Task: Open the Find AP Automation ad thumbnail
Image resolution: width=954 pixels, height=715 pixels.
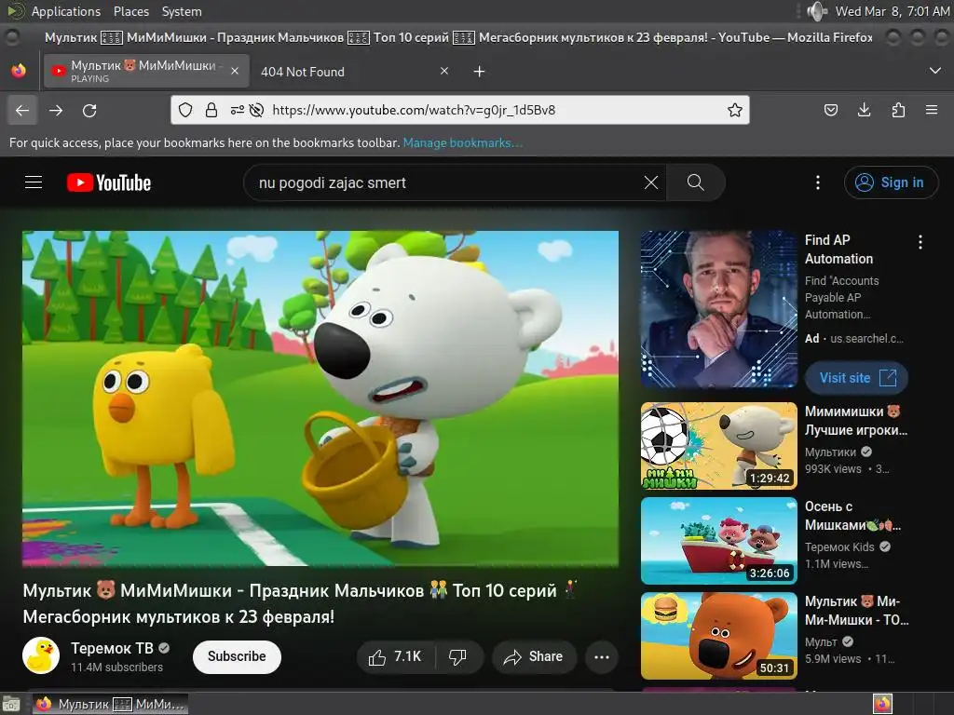Action: click(718, 309)
